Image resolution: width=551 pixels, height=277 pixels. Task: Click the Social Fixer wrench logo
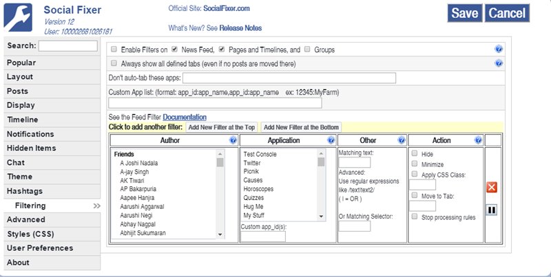(x=18, y=18)
